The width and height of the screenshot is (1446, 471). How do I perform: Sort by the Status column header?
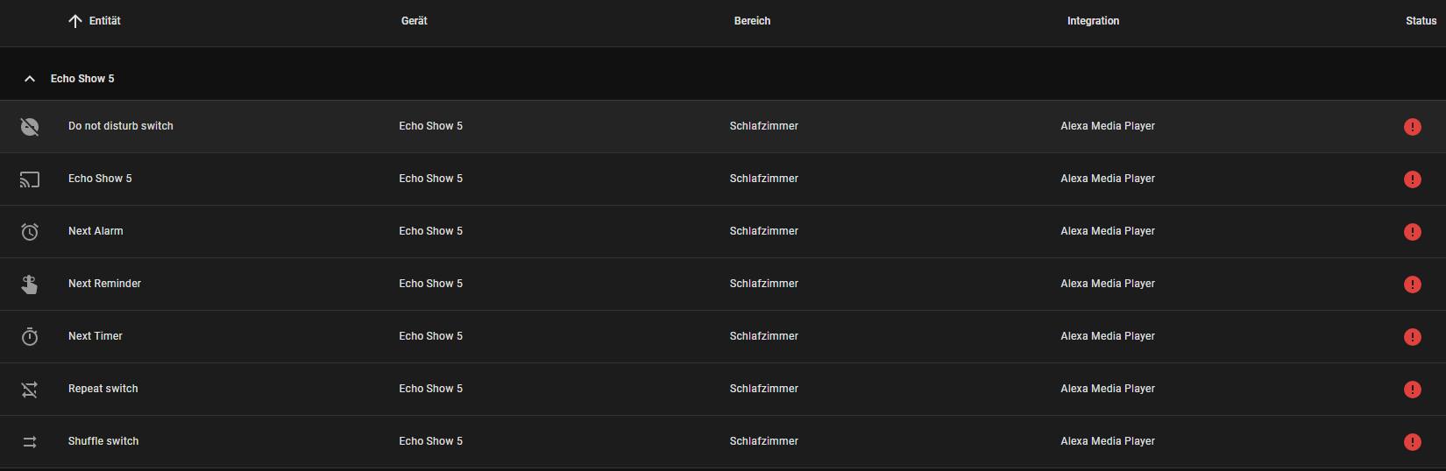pyautogui.click(x=1421, y=21)
